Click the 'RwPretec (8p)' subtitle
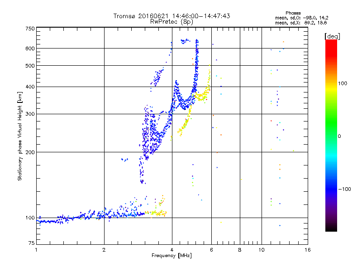This screenshot has height=272, width=362. pos(171,22)
